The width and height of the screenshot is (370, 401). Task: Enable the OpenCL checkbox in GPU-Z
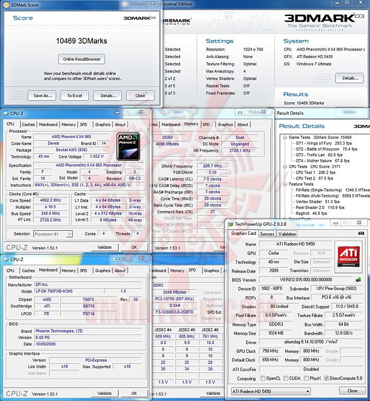(263, 378)
